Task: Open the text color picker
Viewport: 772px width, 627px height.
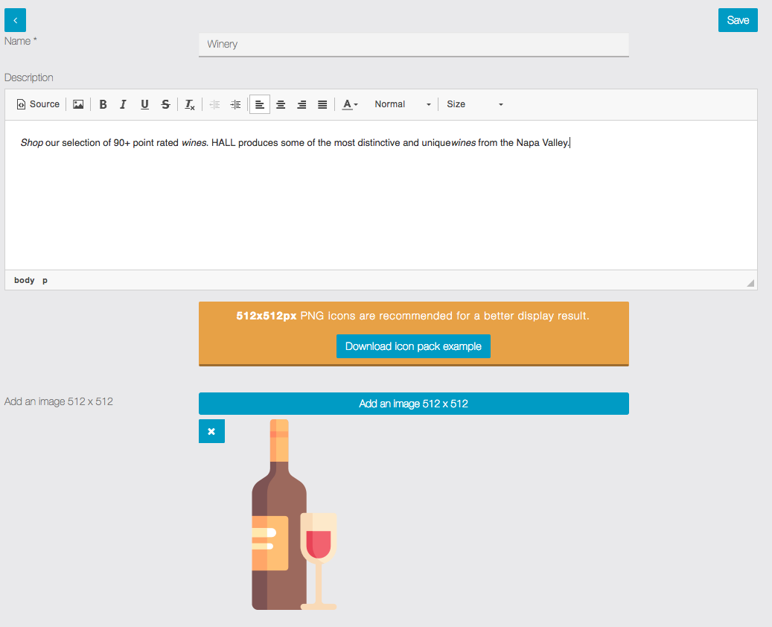Action: coord(350,104)
